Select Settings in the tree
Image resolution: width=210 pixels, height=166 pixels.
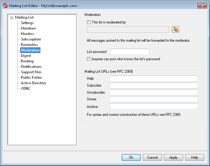tap(27, 23)
